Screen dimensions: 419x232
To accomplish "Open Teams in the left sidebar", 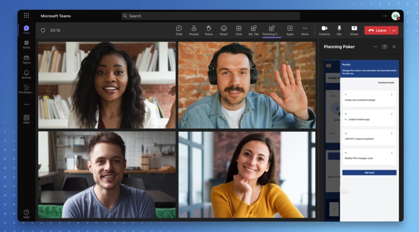I will click(26, 59).
